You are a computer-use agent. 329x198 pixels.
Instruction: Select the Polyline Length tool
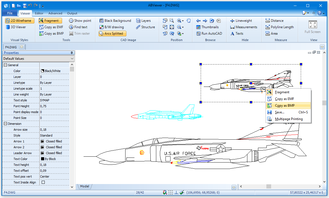[x=279, y=27]
